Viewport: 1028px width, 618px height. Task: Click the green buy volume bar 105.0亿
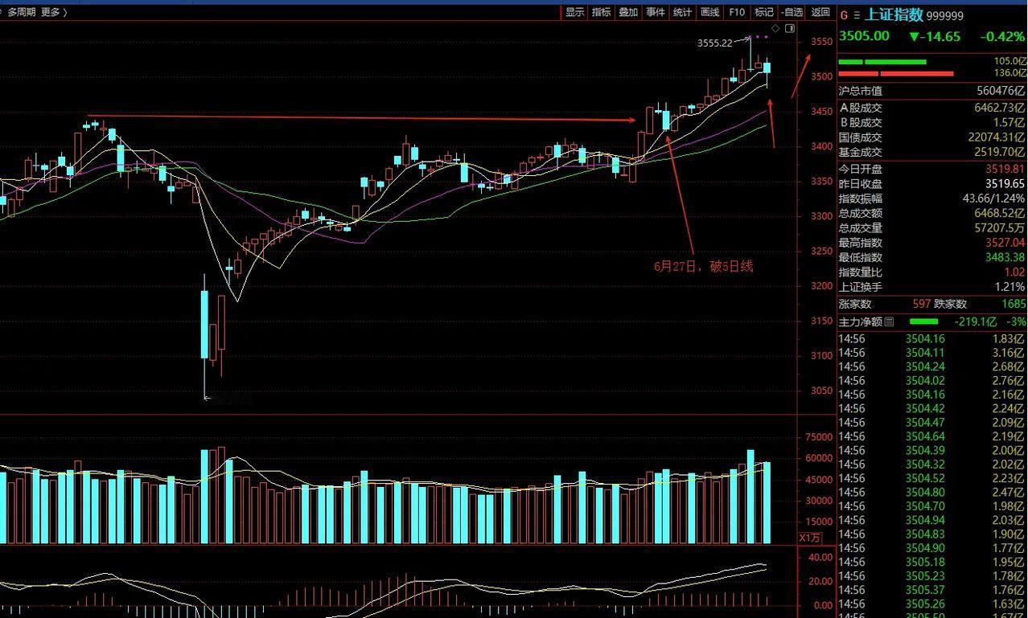pos(882,62)
